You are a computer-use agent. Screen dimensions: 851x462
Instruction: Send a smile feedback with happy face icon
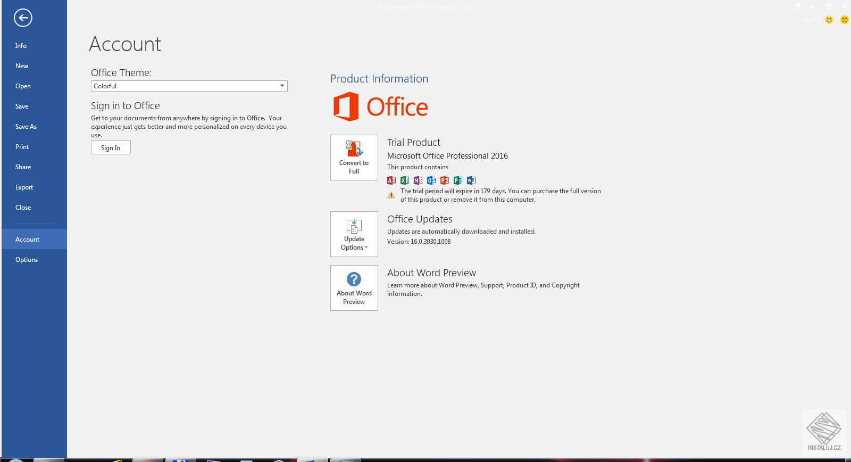point(829,20)
